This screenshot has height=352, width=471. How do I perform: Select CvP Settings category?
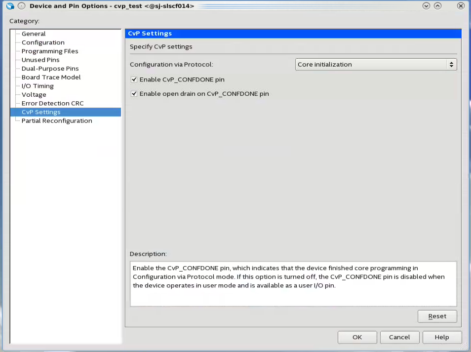pos(66,112)
